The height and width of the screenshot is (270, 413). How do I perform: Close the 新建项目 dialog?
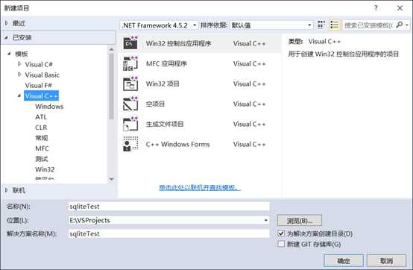point(400,8)
